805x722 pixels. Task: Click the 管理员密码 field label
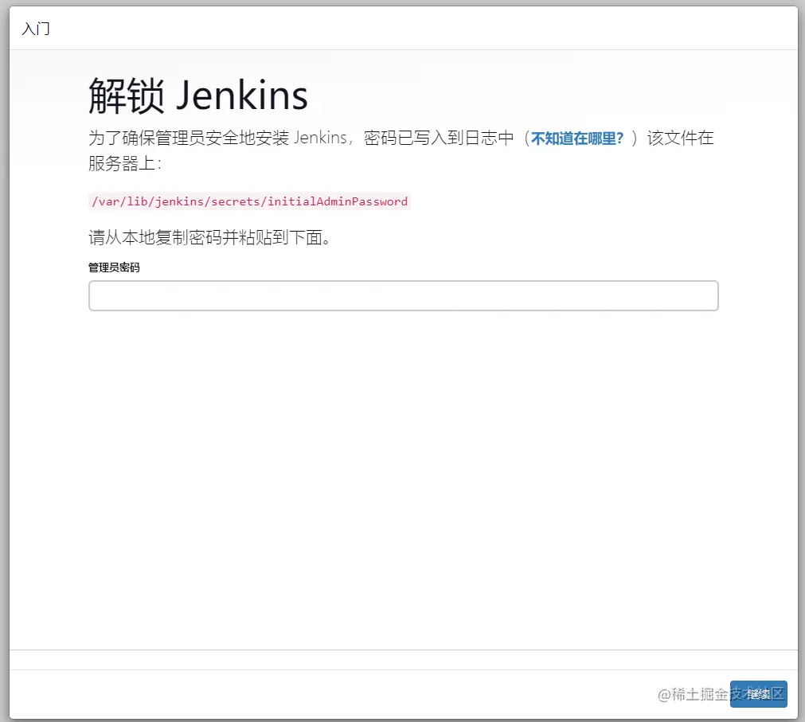[x=114, y=267]
